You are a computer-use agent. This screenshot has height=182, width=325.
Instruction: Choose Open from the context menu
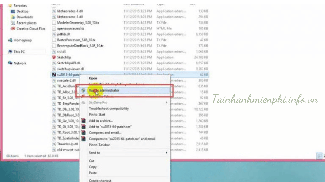click(93, 78)
